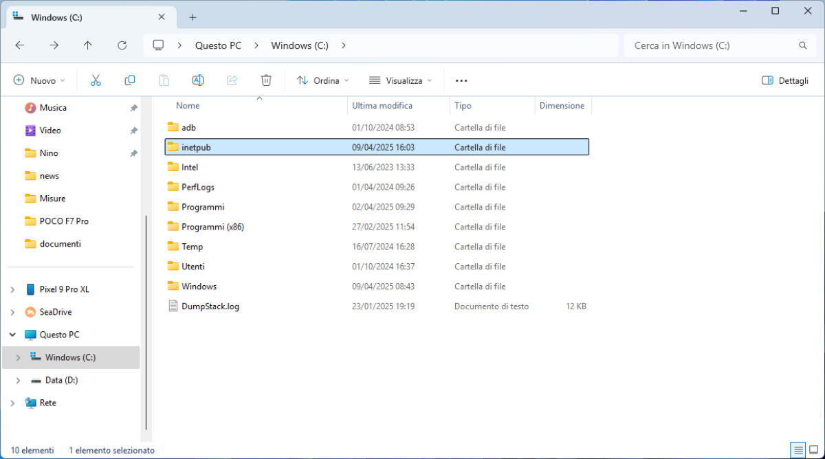Viewport: 825px width, 459px height.
Task: Click the Cut icon in the toolbar
Action: click(96, 80)
